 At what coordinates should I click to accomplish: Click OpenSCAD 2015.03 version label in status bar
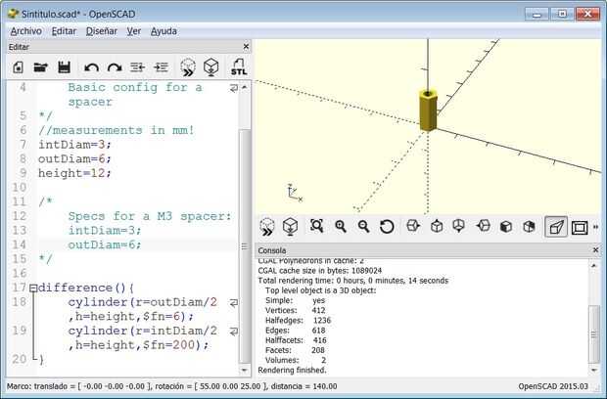click(x=553, y=386)
